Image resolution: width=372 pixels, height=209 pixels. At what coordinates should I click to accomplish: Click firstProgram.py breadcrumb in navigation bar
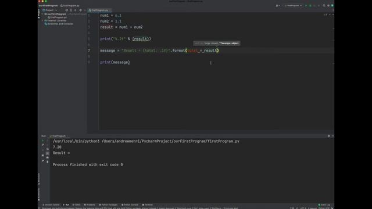coord(70,5)
